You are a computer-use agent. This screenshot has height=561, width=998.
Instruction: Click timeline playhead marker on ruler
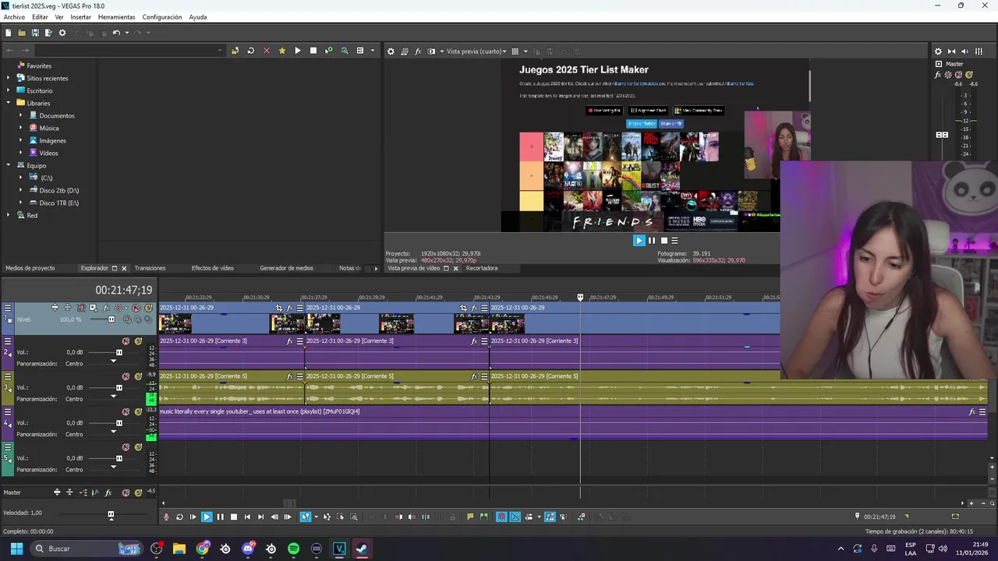point(580,298)
